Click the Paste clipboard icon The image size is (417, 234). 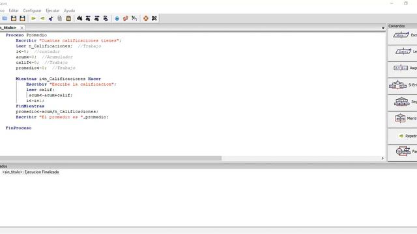click(x=68, y=18)
